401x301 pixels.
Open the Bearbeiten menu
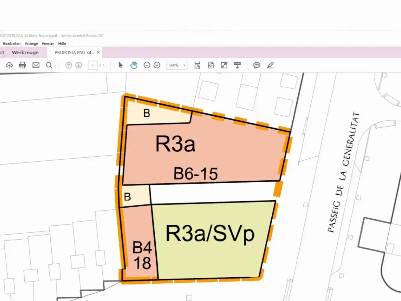[x=12, y=44]
